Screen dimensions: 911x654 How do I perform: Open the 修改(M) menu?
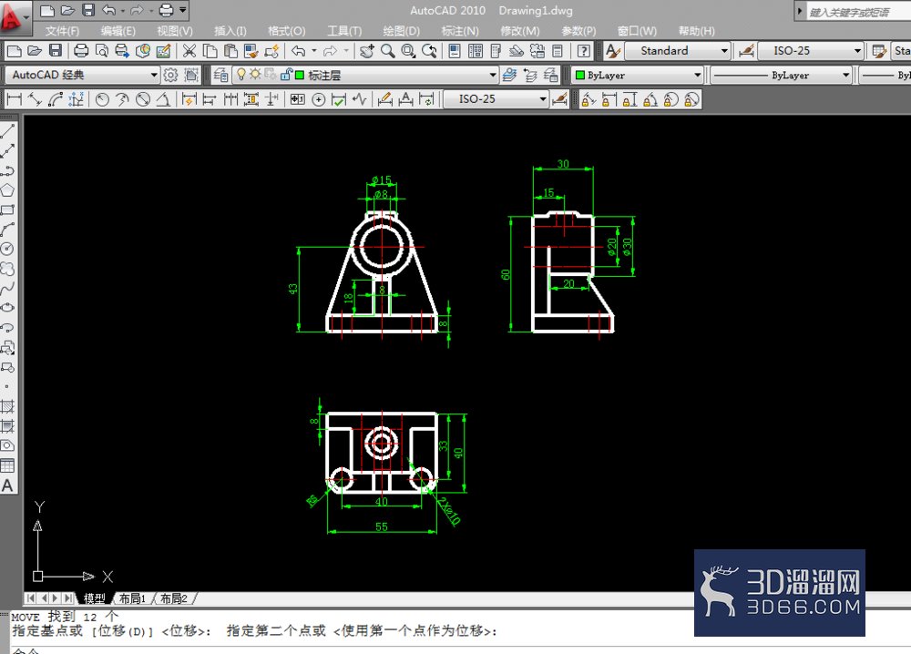click(520, 31)
